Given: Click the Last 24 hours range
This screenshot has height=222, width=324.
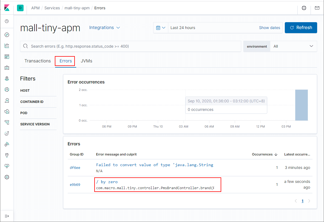Looking at the screenshot, I should 183,28.
